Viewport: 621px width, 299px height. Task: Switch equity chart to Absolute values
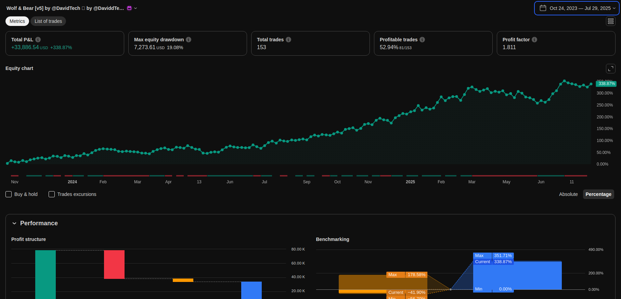click(568, 194)
